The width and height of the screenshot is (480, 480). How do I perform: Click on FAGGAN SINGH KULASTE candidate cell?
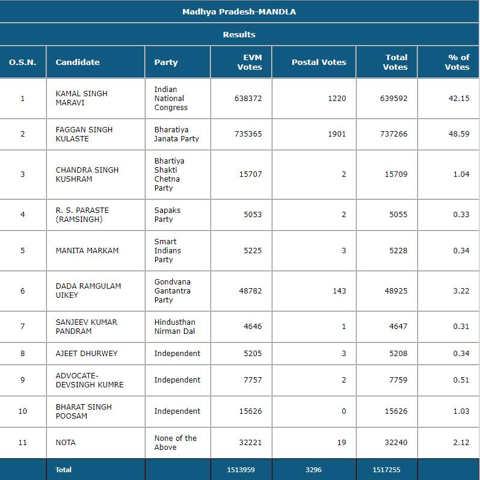84,134
